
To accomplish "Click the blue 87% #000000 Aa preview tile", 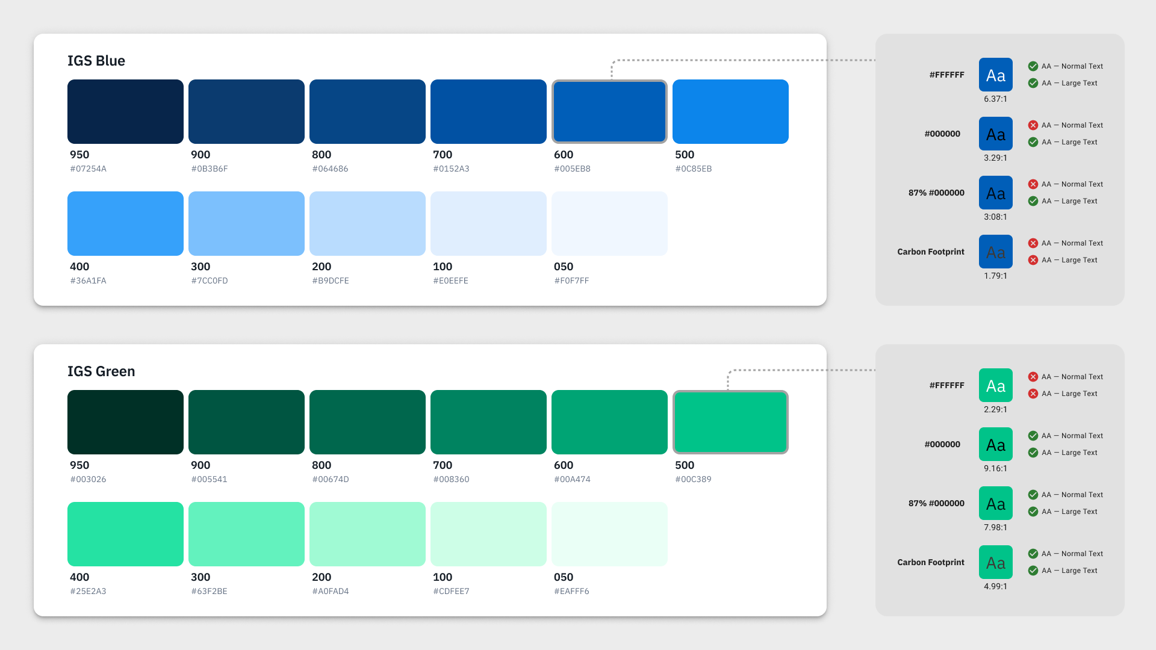I will point(995,193).
